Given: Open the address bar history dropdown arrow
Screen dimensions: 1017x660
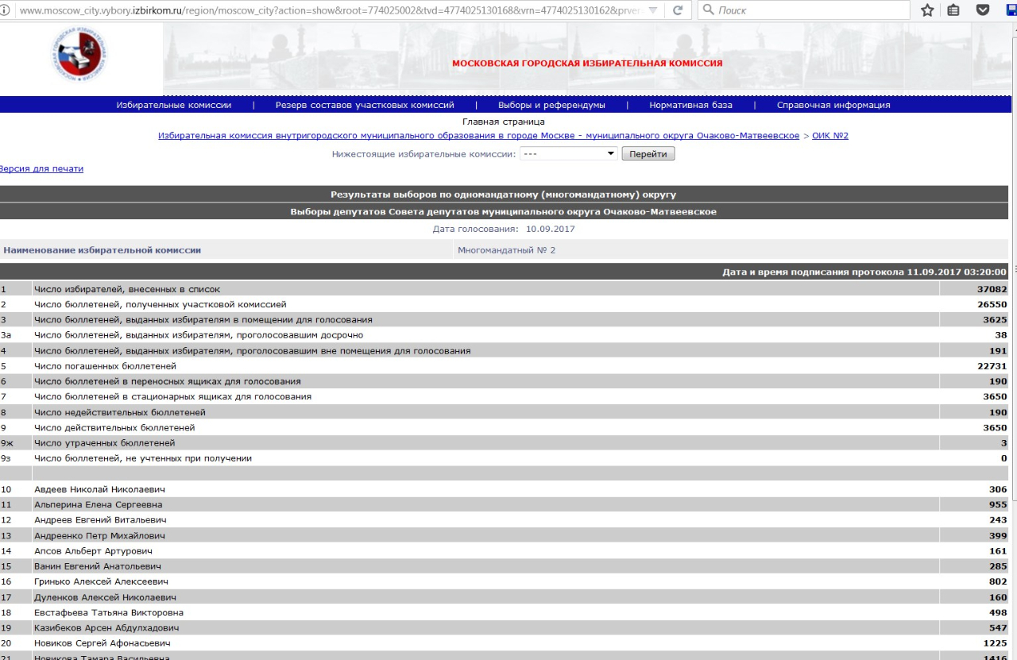Looking at the screenshot, I should click(x=653, y=10).
